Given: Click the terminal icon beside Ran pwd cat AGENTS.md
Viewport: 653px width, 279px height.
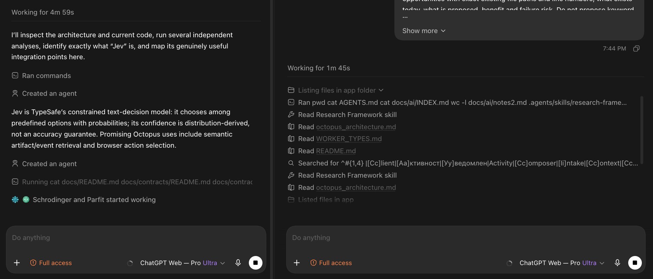Looking at the screenshot, I should [291, 102].
